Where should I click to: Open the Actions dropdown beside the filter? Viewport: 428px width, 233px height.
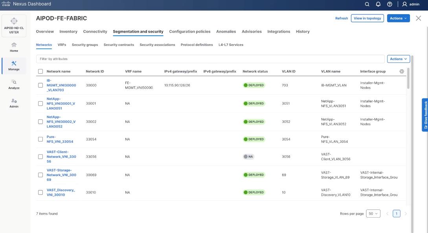[399, 59]
